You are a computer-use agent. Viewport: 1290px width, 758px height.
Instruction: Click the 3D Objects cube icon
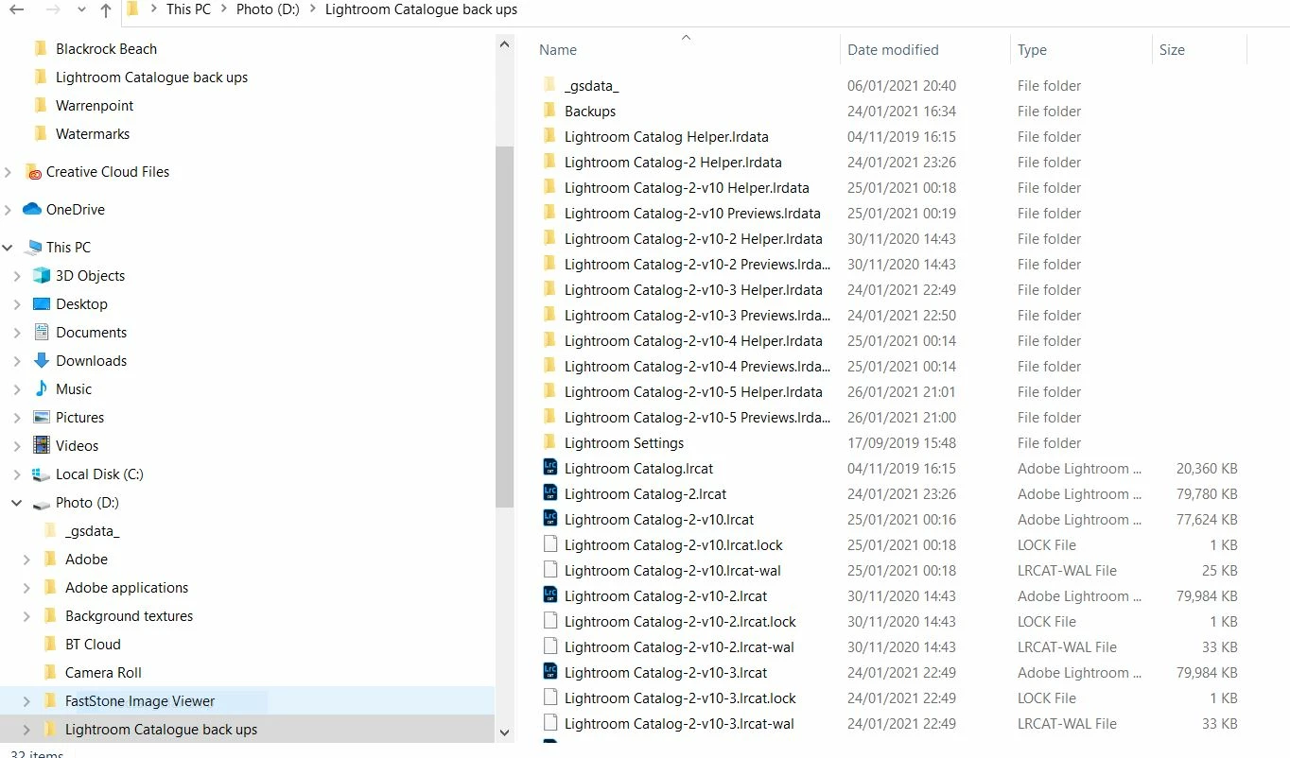[41, 276]
